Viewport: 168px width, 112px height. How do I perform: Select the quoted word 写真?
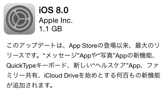[x=107, y=55]
